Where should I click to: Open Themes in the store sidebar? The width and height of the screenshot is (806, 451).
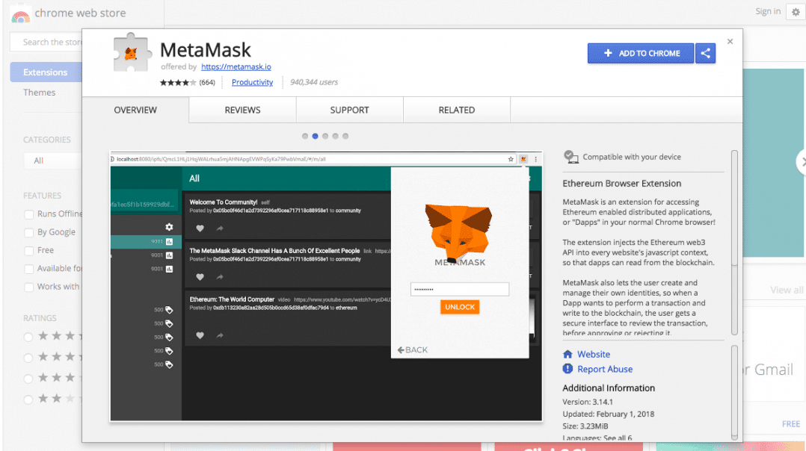point(39,93)
